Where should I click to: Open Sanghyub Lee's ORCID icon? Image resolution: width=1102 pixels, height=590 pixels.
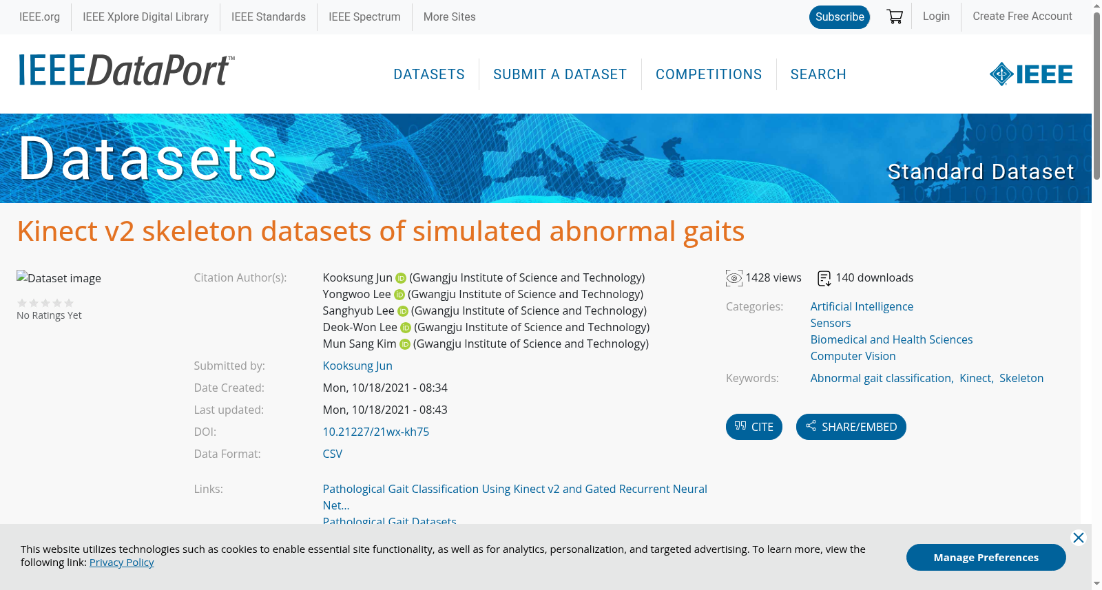403,311
